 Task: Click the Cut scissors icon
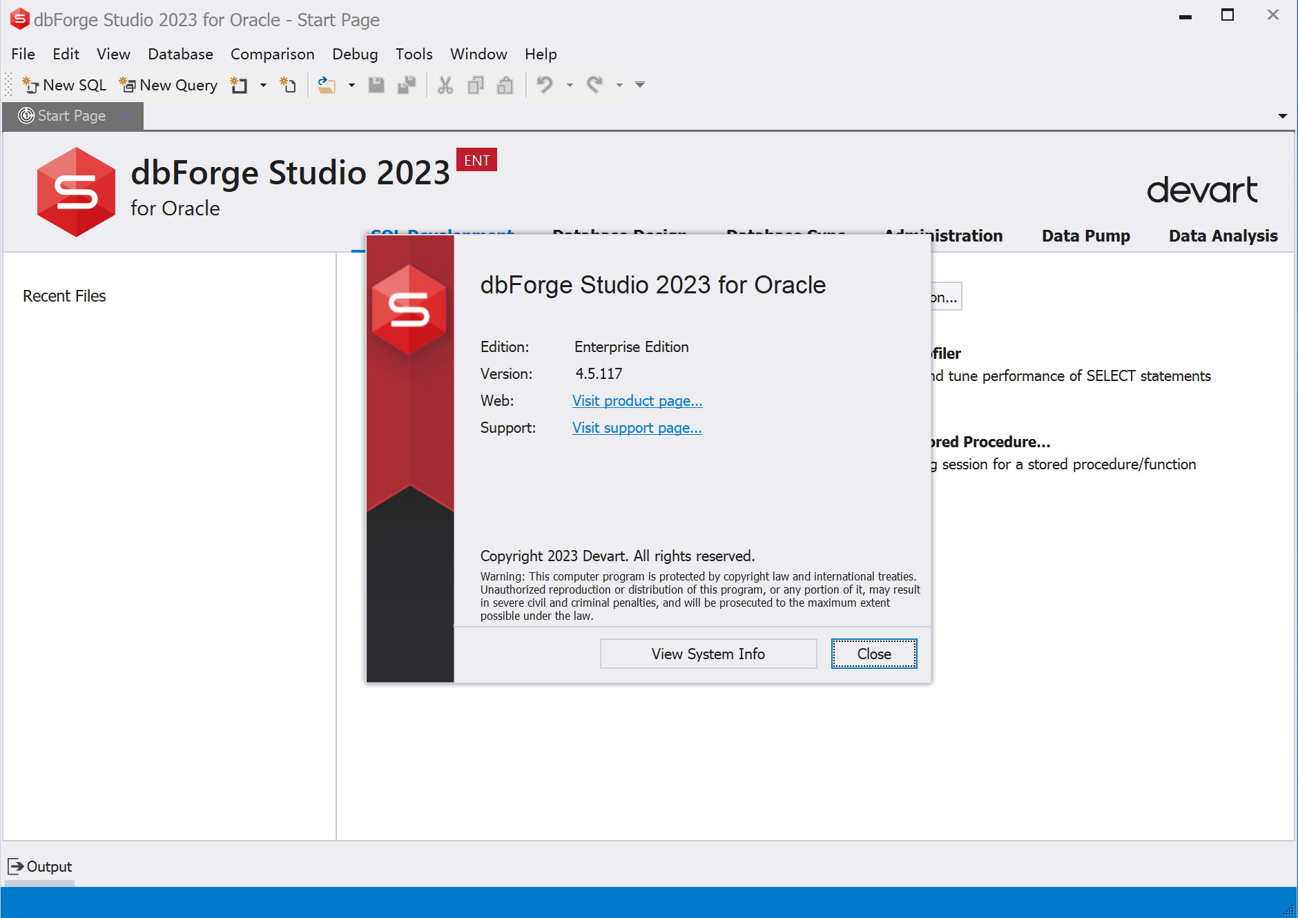[445, 85]
